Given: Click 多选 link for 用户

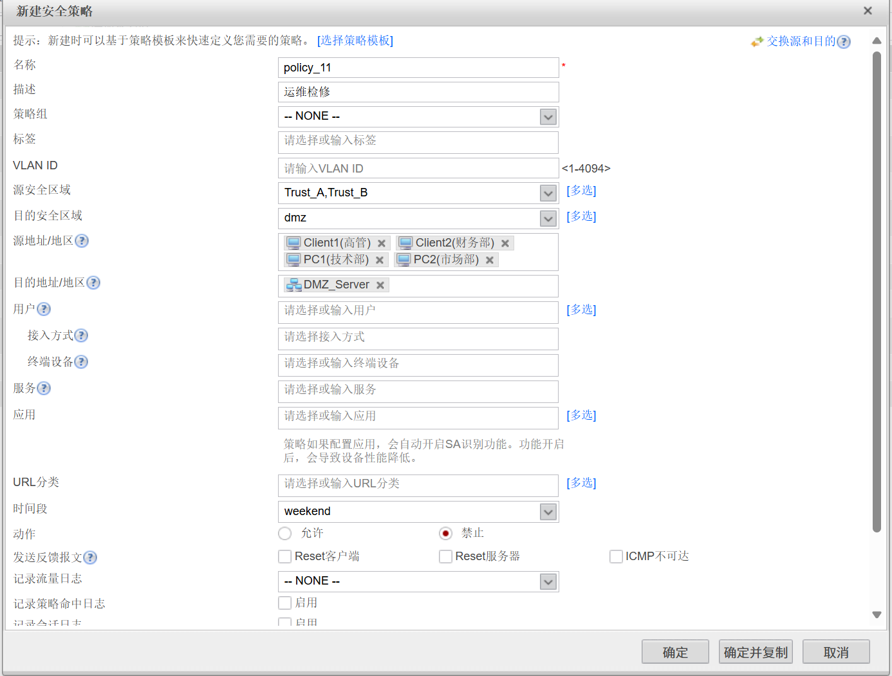Looking at the screenshot, I should 581,310.
